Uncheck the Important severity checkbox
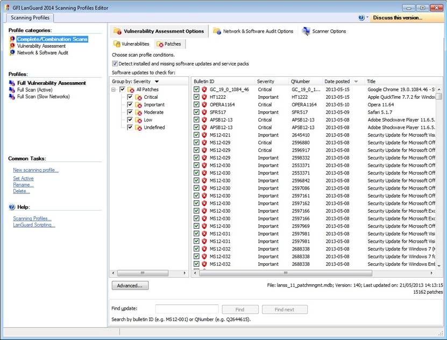The height and width of the screenshot is (340, 447). pyautogui.click(x=130, y=105)
